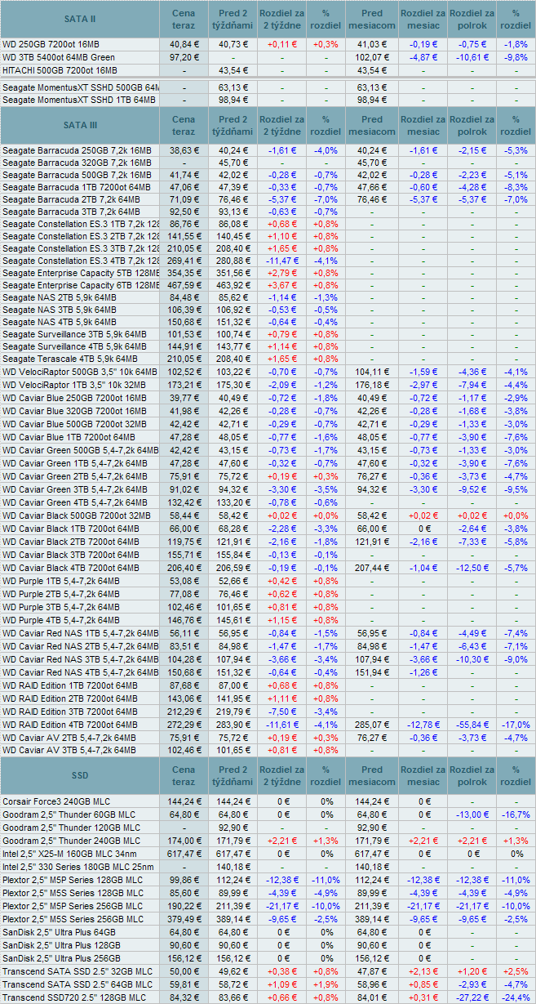Select the 272,29 € RAID Edition 4TB price
This screenshot has height=1004, width=536.
(x=184, y=725)
